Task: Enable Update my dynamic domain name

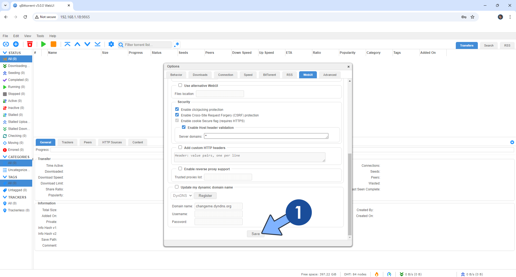Action: pyautogui.click(x=177, y=187)
